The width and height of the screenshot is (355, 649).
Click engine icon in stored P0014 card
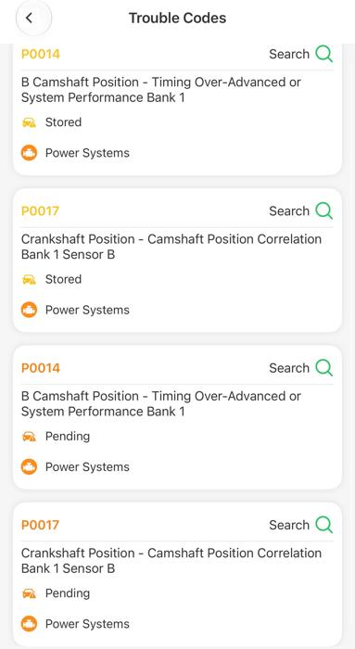coord(29,153)
